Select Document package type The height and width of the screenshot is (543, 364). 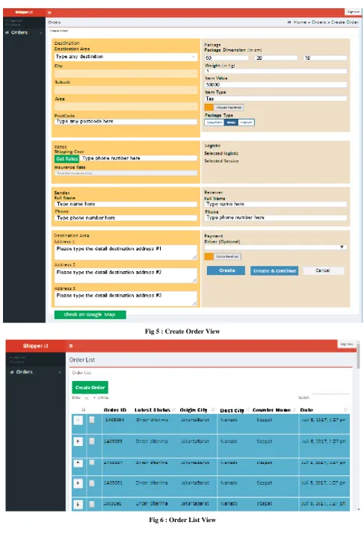[215, 122]
